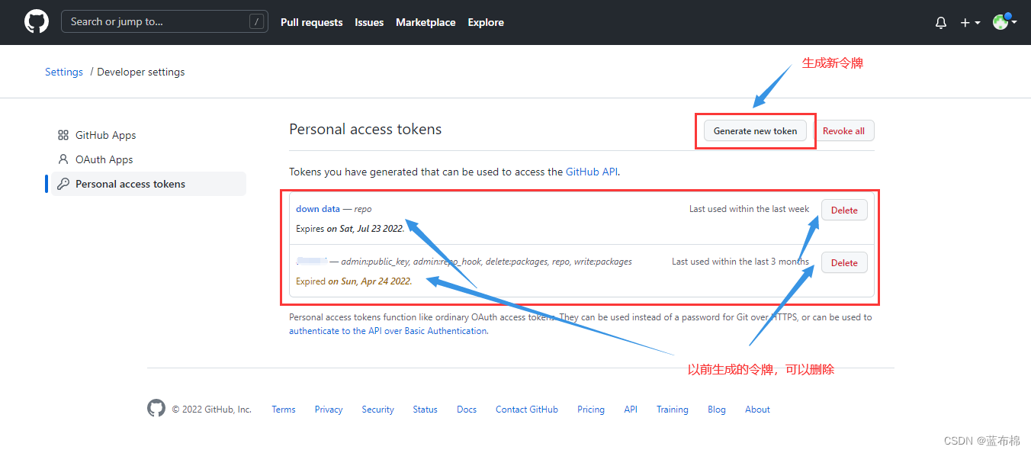Delete the token expired Apr 24 2022

(x=844, y=262)
